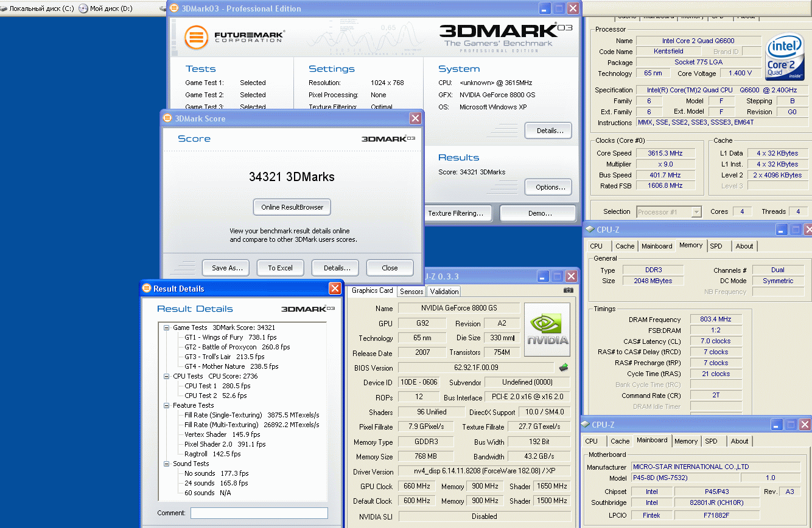Click the camera screenshot icon in GPU-Z
This screenshot has height=528, width=812.
tap(569, 290)
